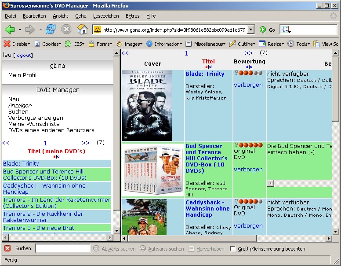
Task: Go to Home page icon
Action: click(83, 29)
